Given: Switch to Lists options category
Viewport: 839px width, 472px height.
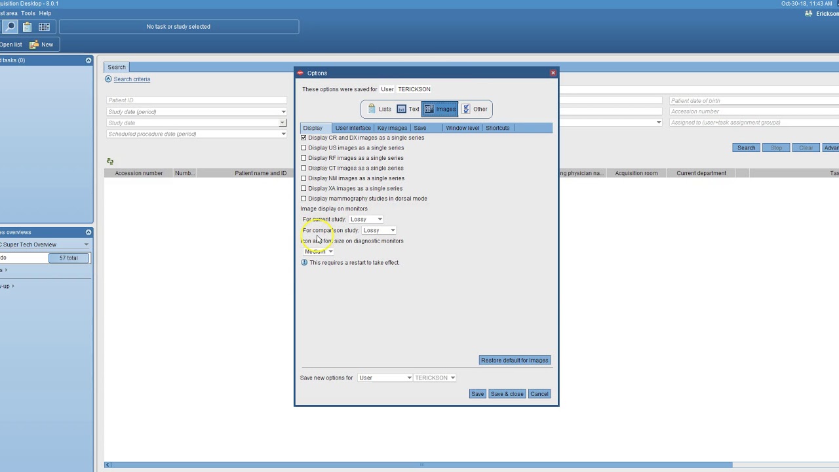Looking at the screenshot, I should click(379, 109).
